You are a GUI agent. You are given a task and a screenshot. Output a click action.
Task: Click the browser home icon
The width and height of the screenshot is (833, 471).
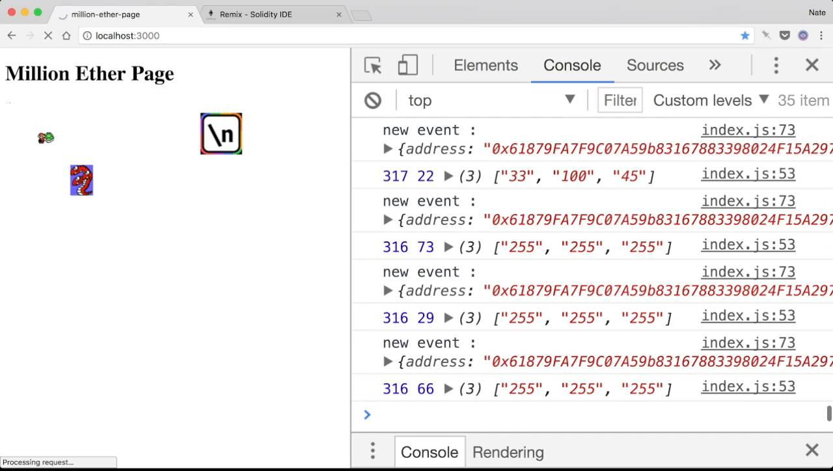[66, 36]
